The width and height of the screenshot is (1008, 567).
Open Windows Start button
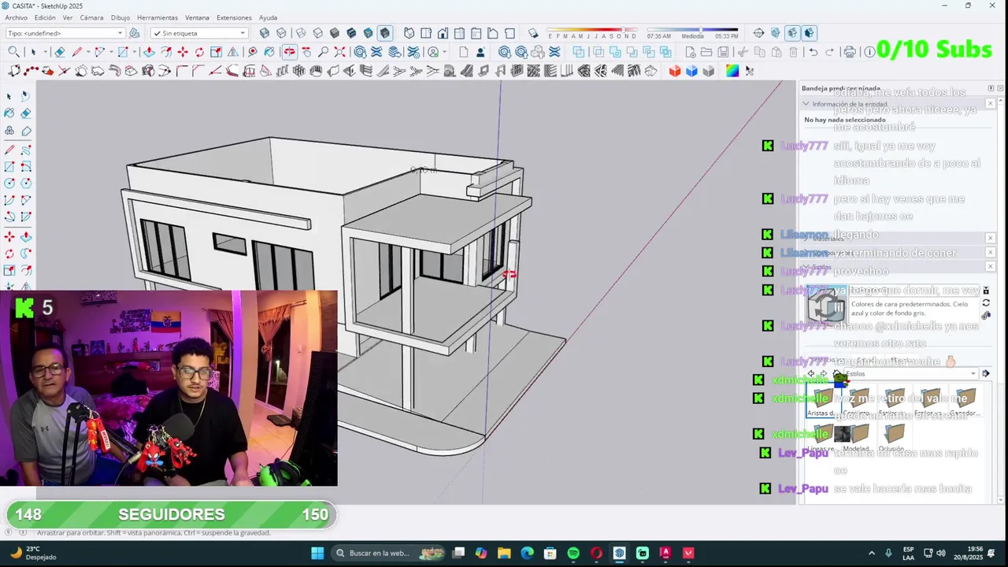point(317,553)
